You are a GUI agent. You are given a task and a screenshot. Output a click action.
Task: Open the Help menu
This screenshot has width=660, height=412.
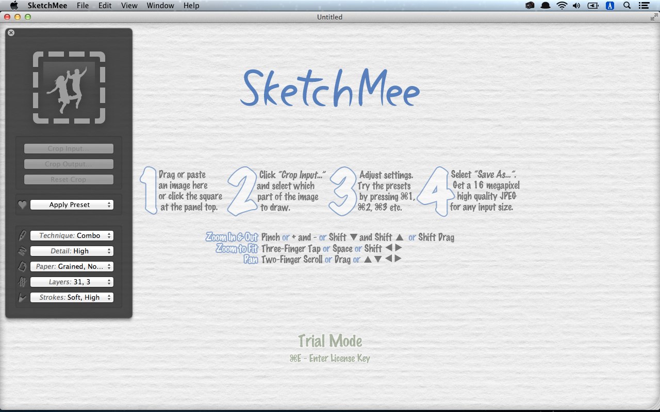pyautogui.click(x=191, y=6)
